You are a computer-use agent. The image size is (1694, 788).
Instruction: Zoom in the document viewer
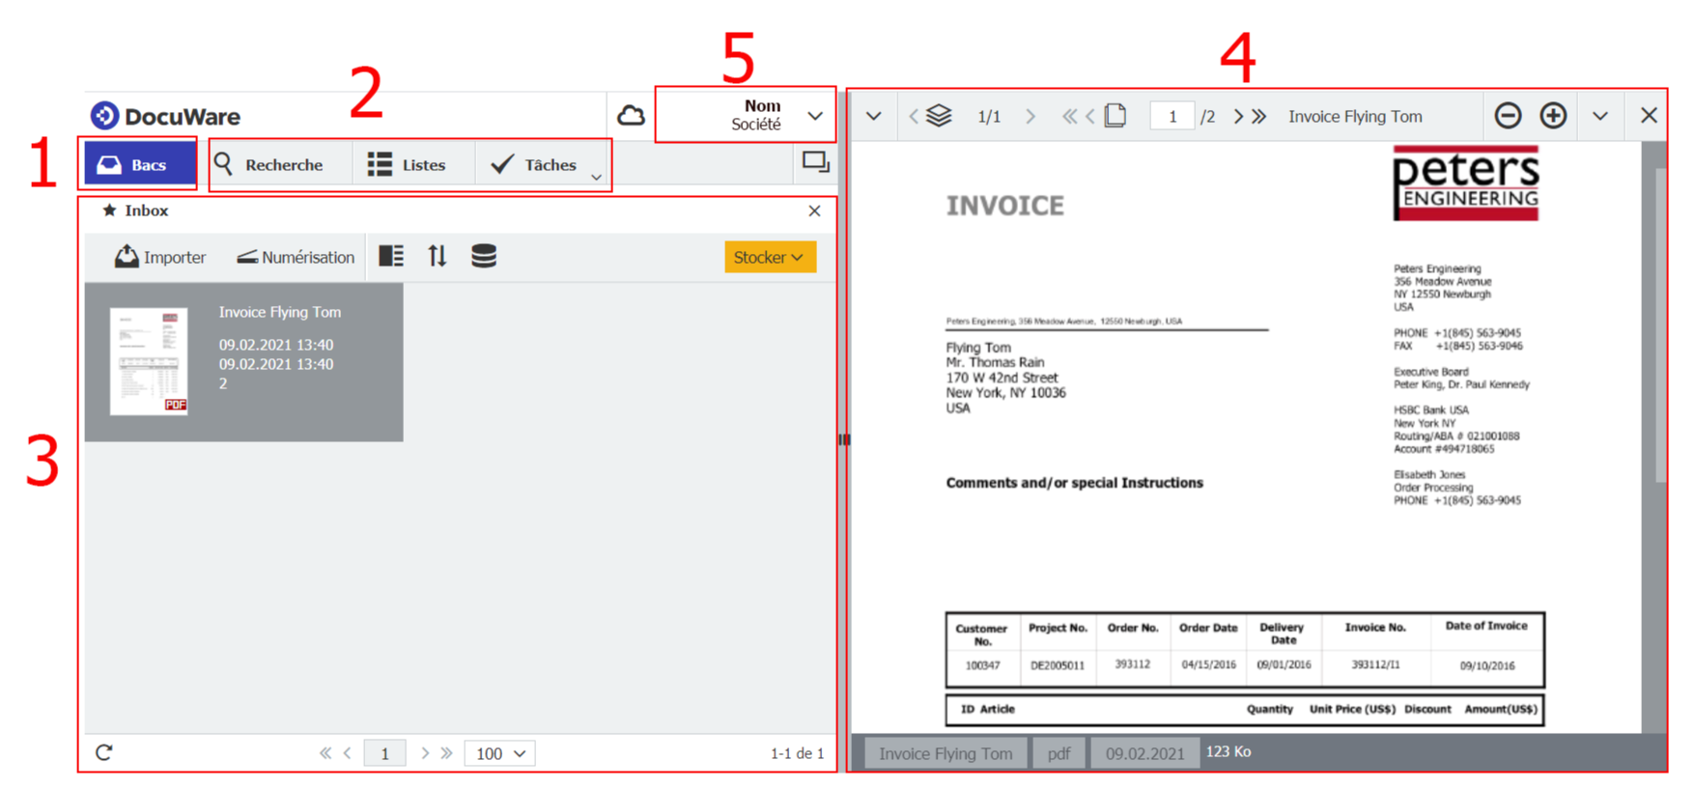pos(1553,116)
